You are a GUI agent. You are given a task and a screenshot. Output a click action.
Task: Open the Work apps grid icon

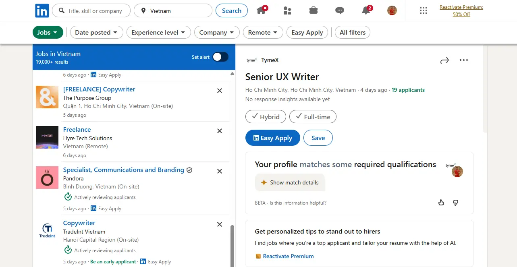click(424, 11)
